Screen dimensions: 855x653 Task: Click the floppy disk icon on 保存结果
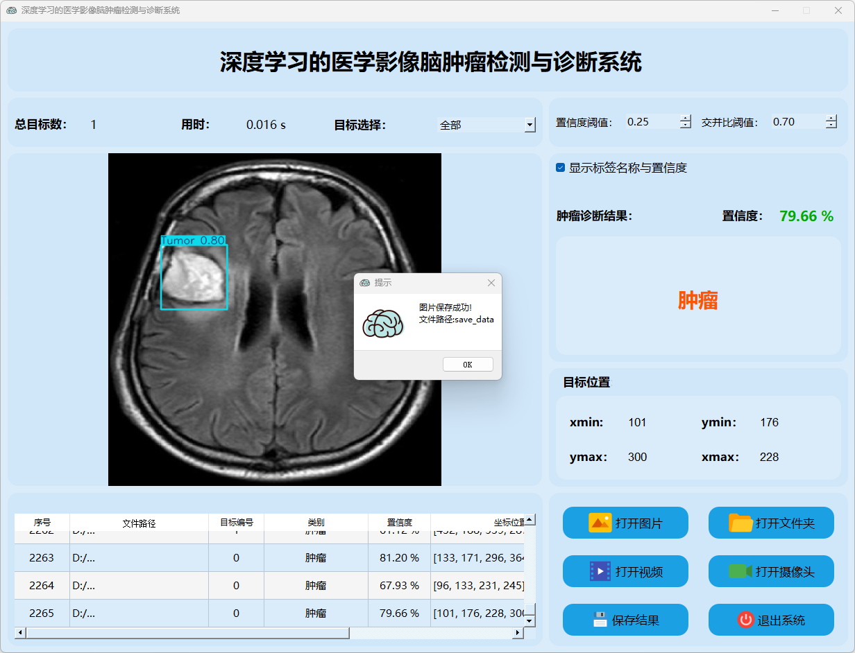tap(600, 620)
